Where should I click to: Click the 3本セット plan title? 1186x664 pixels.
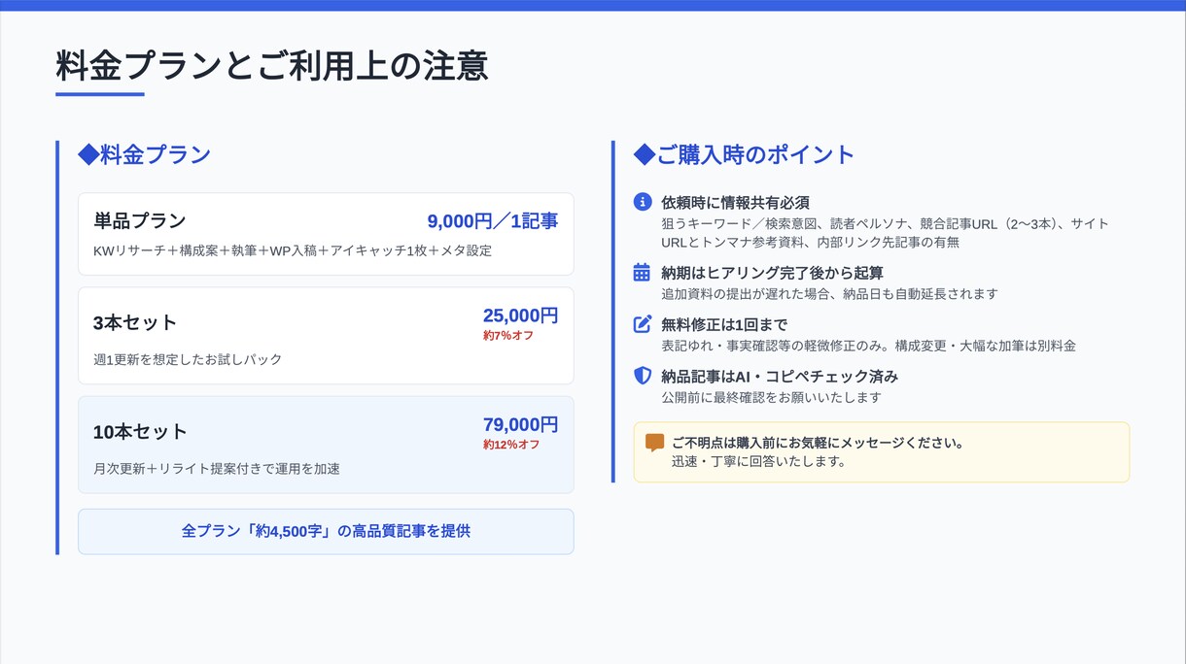point(135,322)
